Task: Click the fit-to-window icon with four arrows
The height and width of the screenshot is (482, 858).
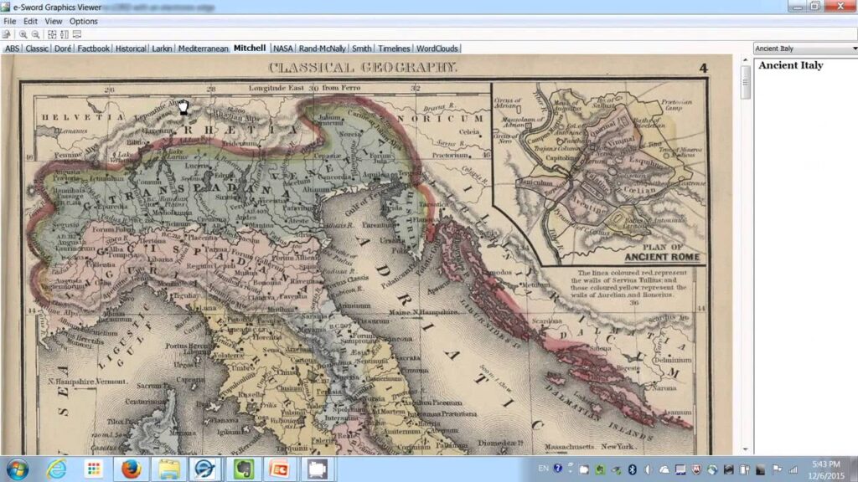Action: point(52,34)
